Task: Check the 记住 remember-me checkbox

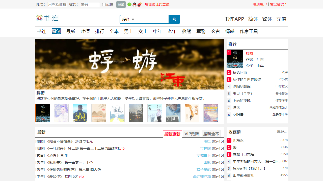Action: pyautogui.click(x=104, y=5)
